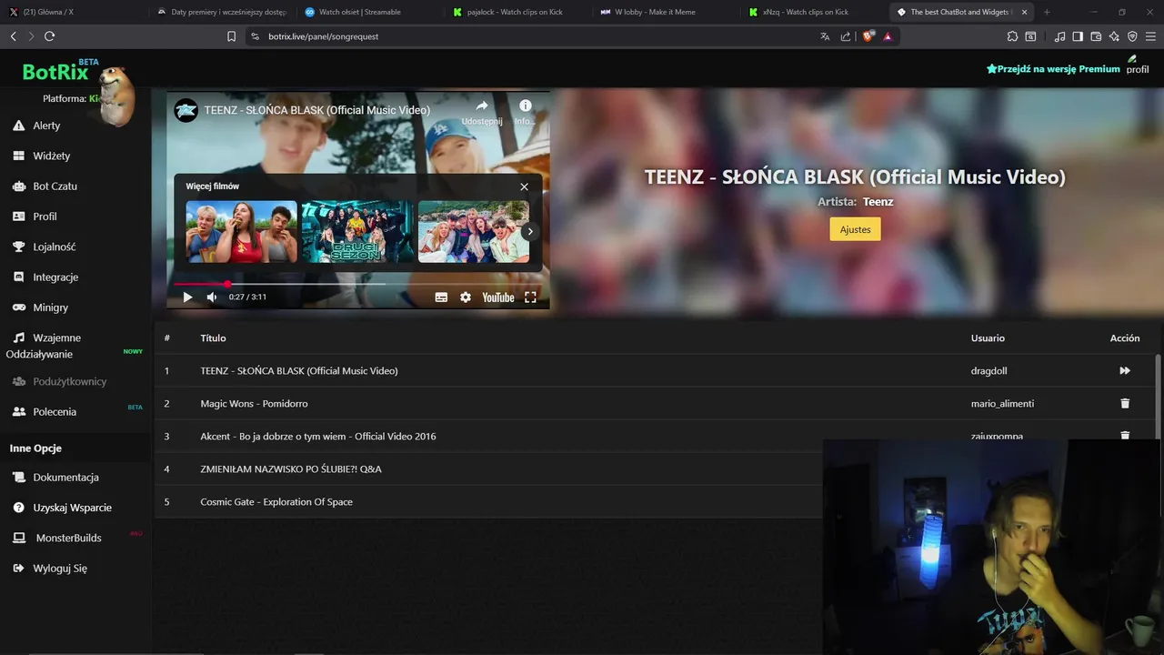
Task: Open Podużytkownicy in the sidebar
Action: click(70, 381)
